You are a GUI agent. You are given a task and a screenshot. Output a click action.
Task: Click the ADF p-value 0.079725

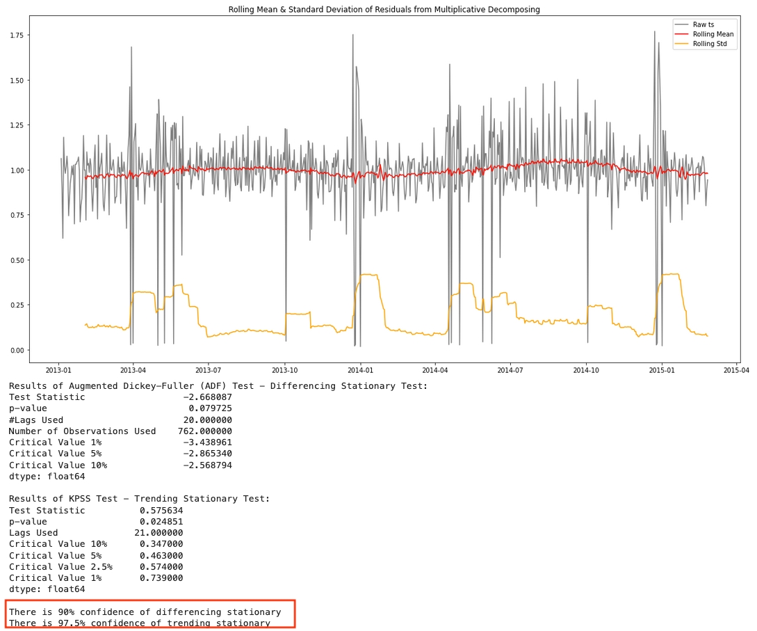[x=210, y=408]
